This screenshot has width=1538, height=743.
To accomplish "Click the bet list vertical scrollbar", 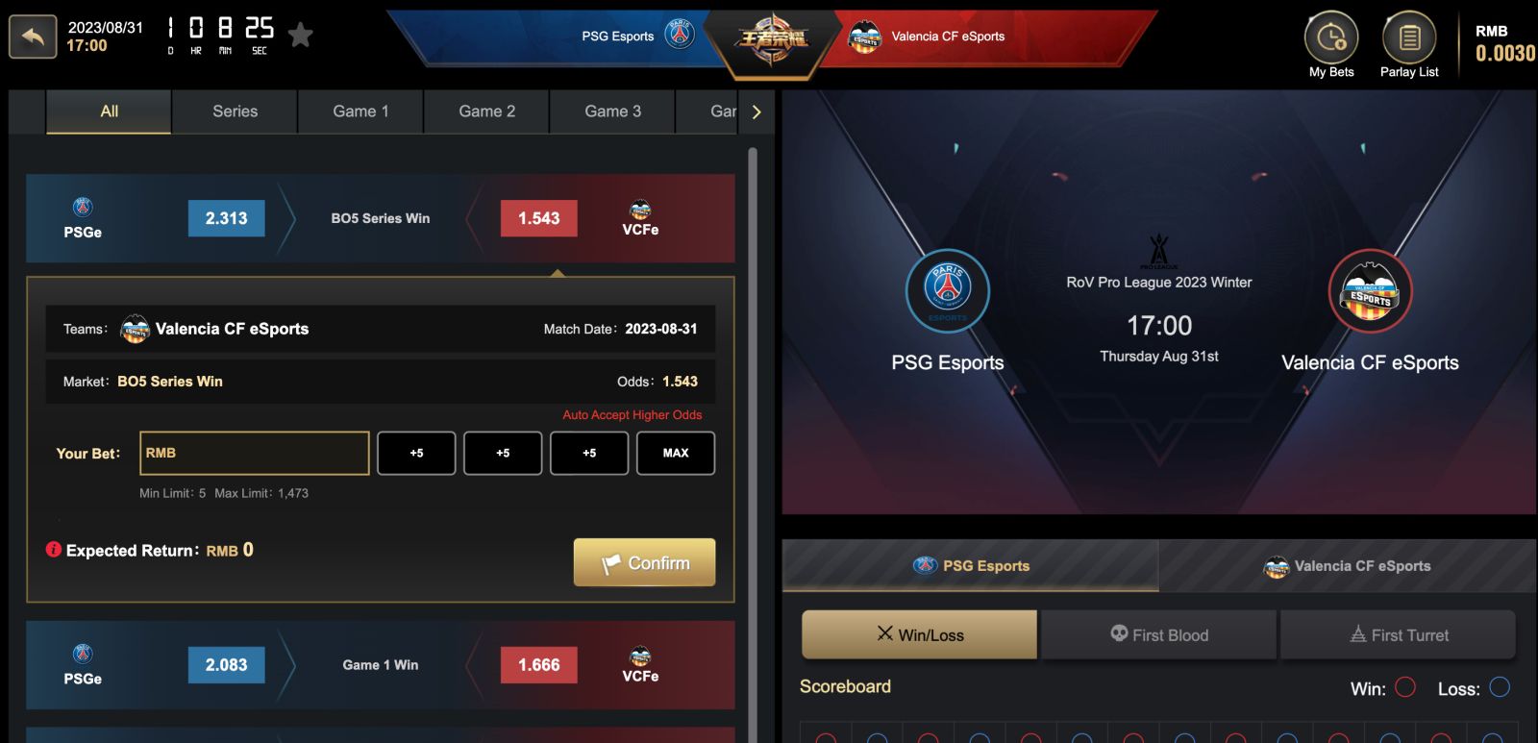I will point(753,433).
